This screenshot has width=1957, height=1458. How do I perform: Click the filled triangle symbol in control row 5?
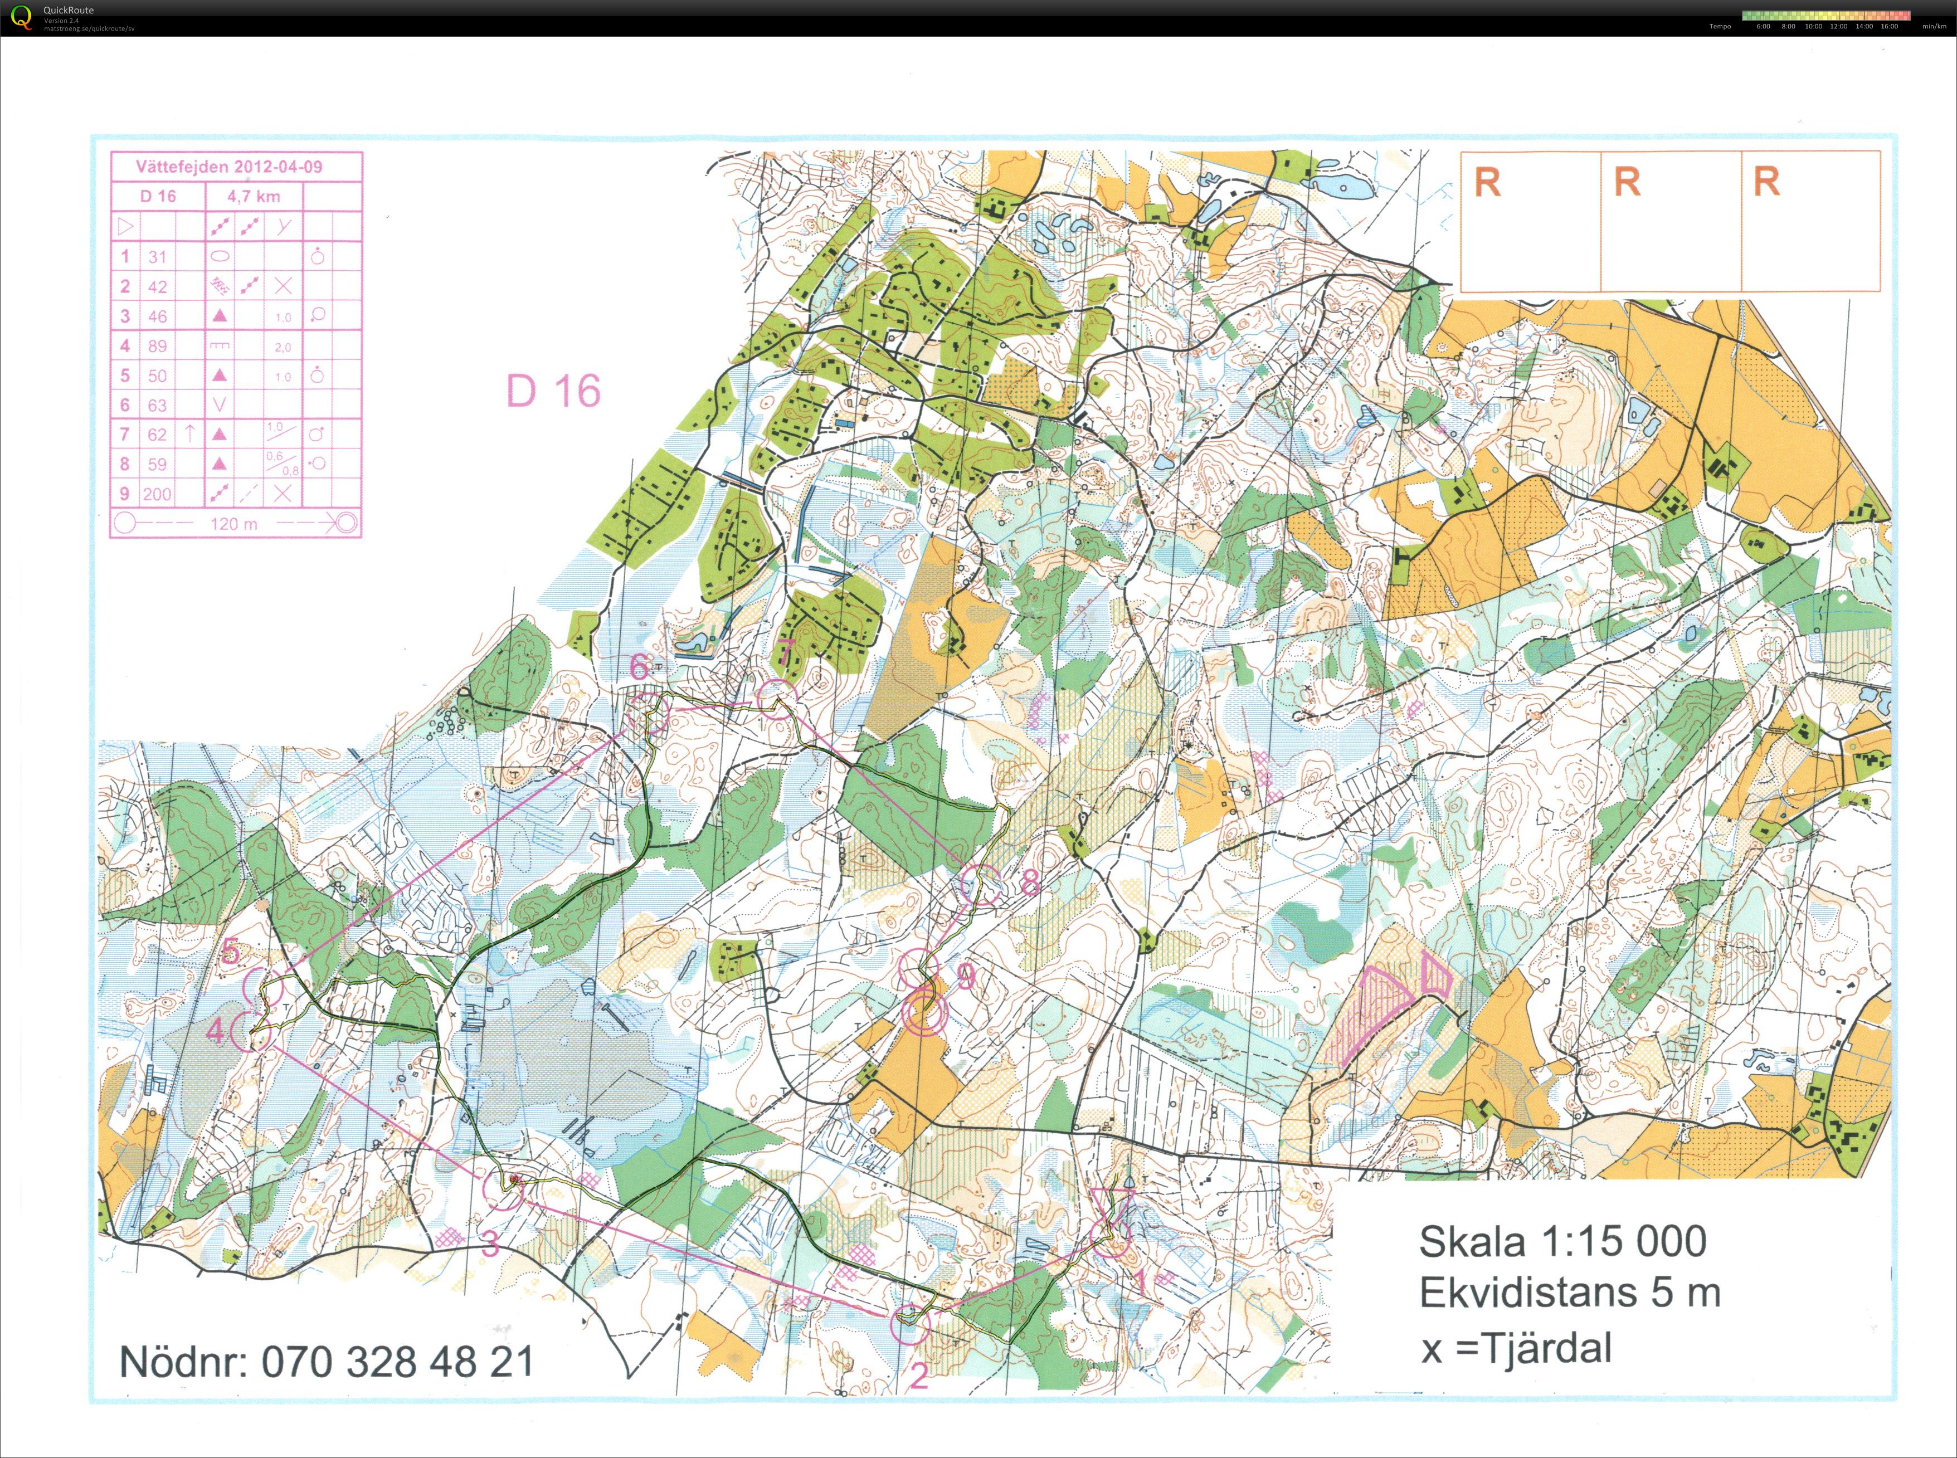[220, 375]
